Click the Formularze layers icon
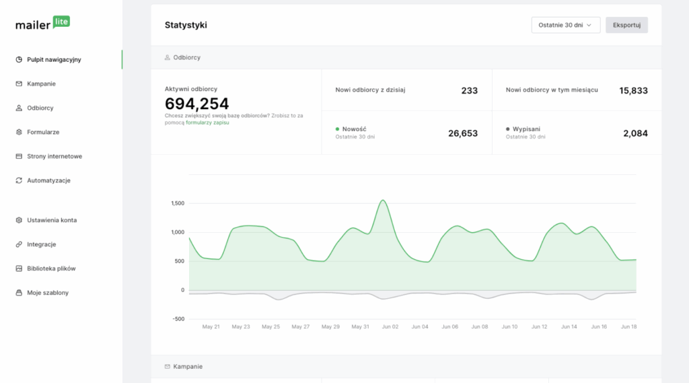 tap(19, 132)
